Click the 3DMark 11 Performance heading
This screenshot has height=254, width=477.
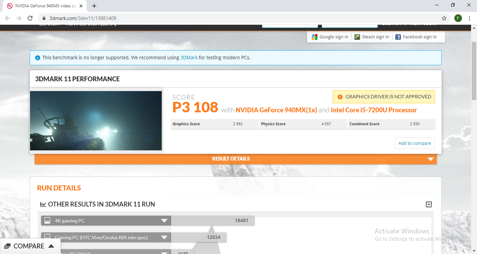(78, 79)
